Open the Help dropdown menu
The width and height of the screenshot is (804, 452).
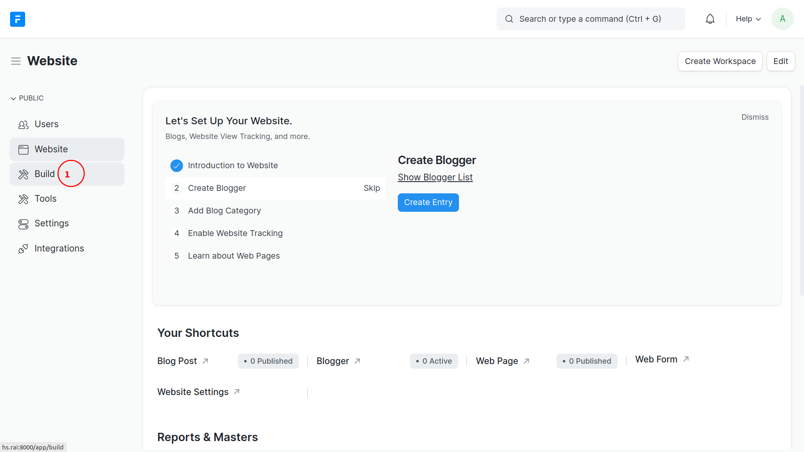748,19
